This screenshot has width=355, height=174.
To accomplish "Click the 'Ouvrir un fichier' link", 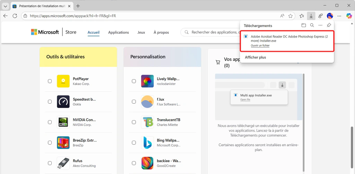I will point(260,45).
